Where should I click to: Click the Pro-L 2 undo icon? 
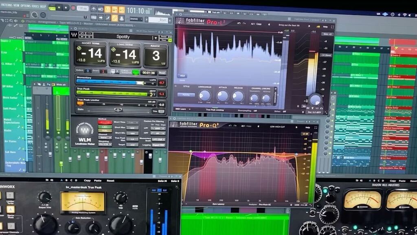pos(239,23)
